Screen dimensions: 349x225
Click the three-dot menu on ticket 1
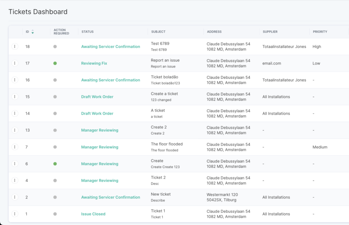tap(15, 214)
